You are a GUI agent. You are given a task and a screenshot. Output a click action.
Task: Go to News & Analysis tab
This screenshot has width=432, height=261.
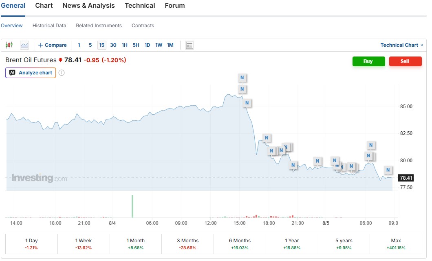(88, 6)
